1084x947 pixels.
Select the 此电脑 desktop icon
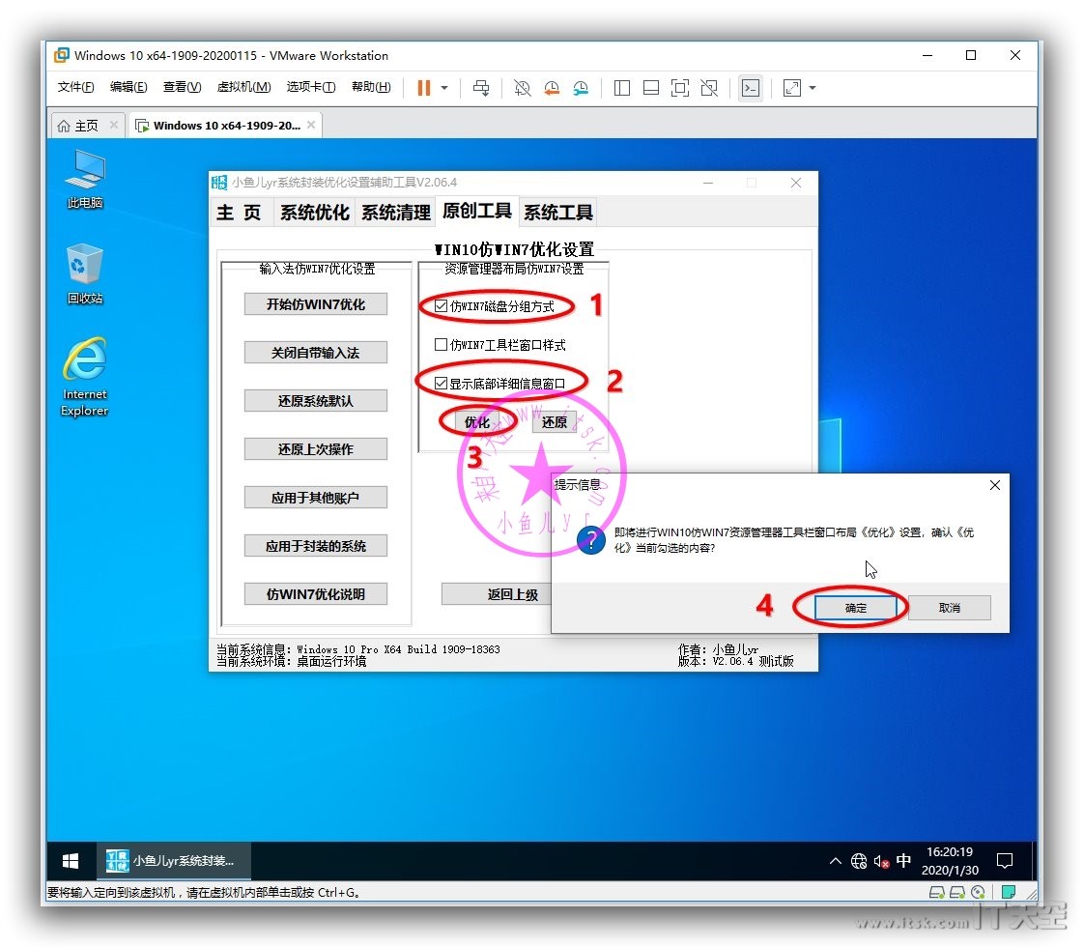pyautogui.click(x=84, y=179)
